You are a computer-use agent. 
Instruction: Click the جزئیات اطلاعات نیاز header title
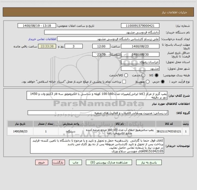tap(174, 12)
